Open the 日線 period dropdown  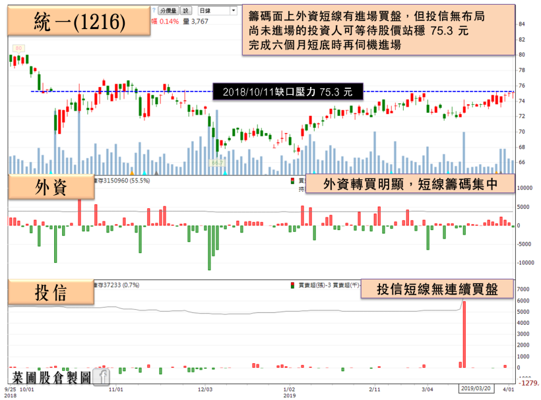click(x=217, y=11)
